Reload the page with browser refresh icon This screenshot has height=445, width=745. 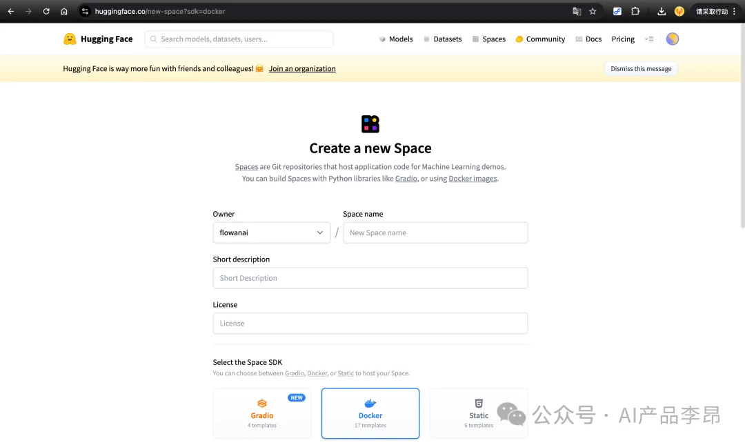(x=46, y=11)
